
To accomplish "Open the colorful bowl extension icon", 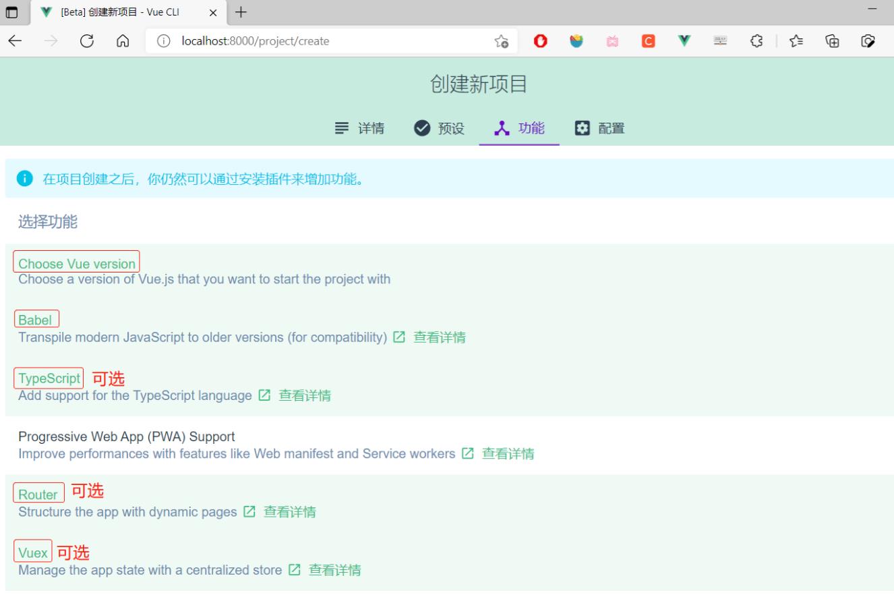I will (576, 42).
